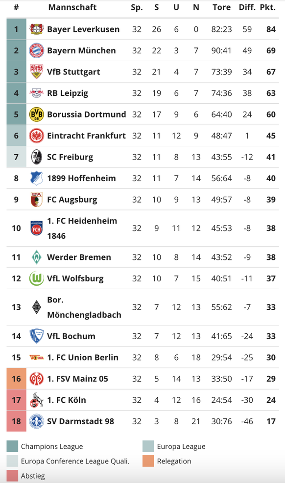The width and height of the screenshot is (285, 483).
Task: Select the 1899 Hoffenheim crest
Action: pos(36,178)
